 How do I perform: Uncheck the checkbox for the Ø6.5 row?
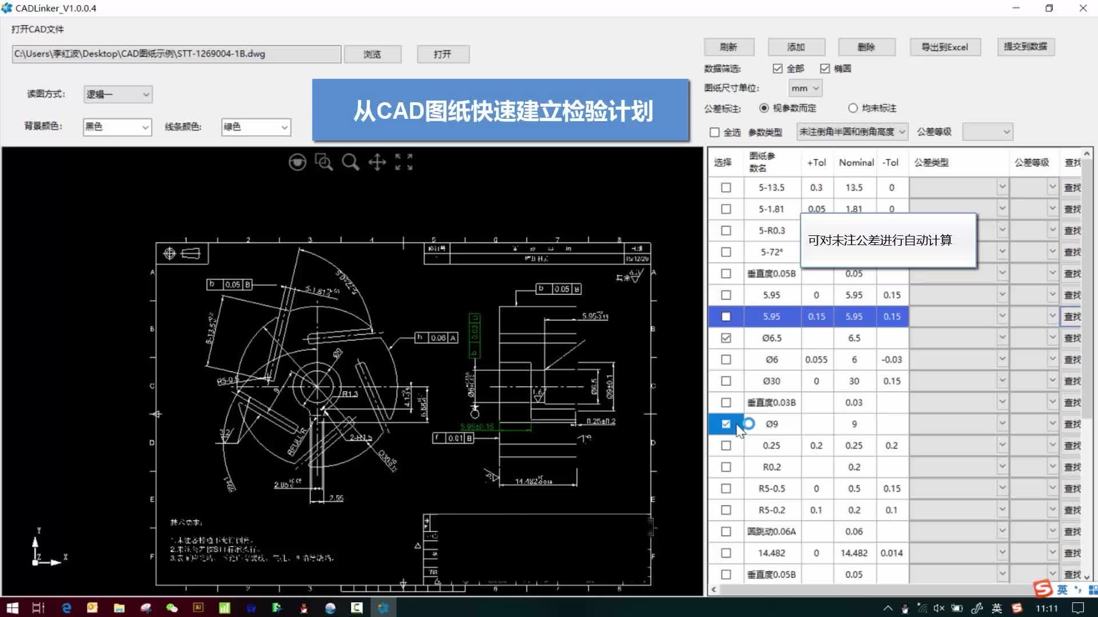726,338
